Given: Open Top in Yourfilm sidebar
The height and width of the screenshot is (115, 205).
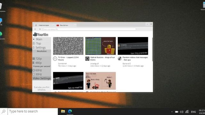Looking at the screenshot, I should coord(38,43).
